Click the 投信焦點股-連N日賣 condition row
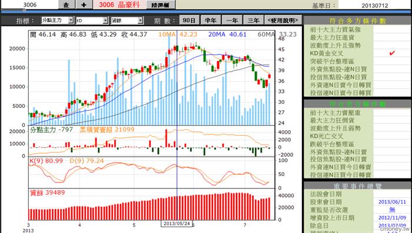 [358, 159]
